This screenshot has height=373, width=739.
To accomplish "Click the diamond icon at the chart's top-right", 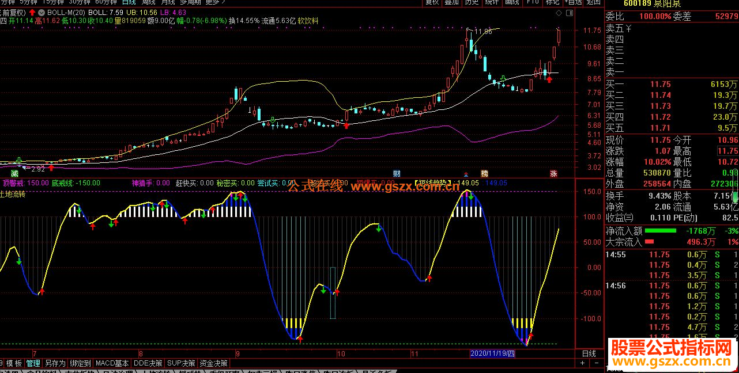I will click(x=559, y=12).
